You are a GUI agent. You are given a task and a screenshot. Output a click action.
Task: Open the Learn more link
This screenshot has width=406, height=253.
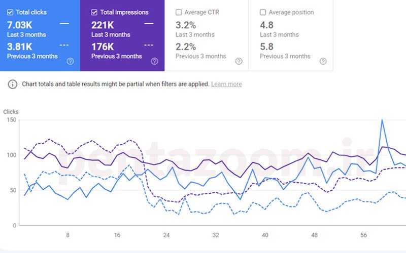[x=226, y=84]
